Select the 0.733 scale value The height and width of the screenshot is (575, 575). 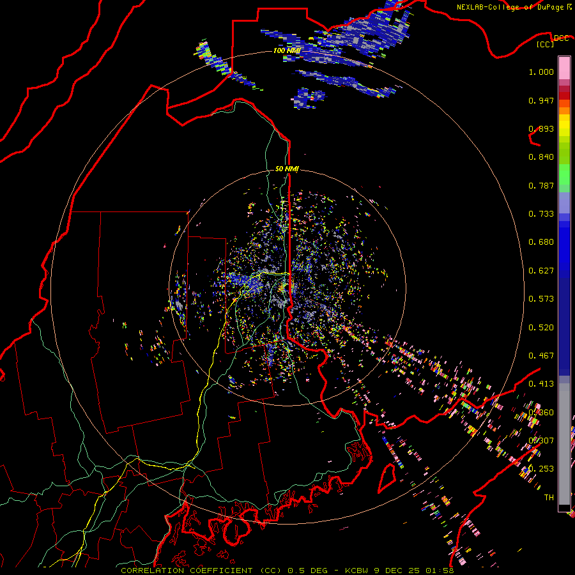pyautogui.click(x=541, y=214)
